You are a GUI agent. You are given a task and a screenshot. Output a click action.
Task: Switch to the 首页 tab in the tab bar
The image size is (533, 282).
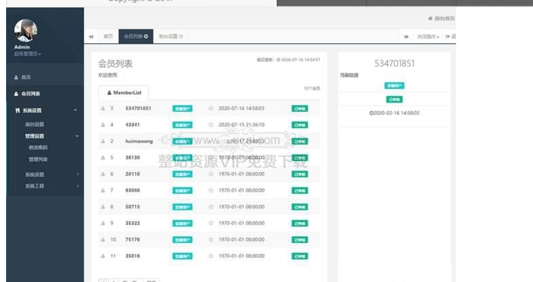[108, 36]
